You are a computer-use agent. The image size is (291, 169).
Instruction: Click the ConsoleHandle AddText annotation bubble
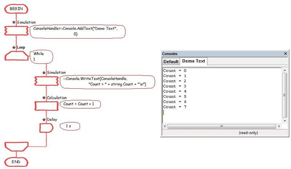coord(77,32)
